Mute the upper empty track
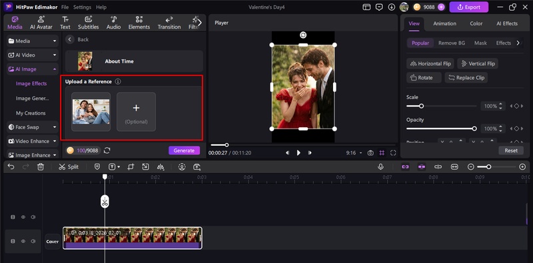The width and height of the screenshot is (533, 263). tap(33, 217)
